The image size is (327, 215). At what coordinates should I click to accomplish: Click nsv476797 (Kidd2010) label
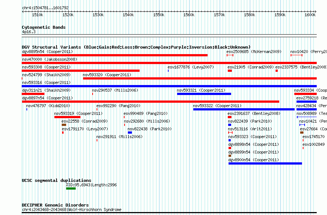coord(48,106)
